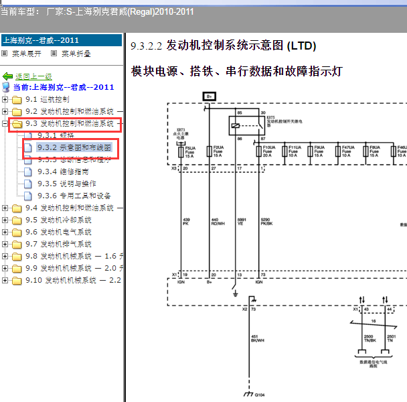407x402 pixels.
Task: Click the folder icon for 9.7 发动机排气系统
Action: [x=17, y=245]
